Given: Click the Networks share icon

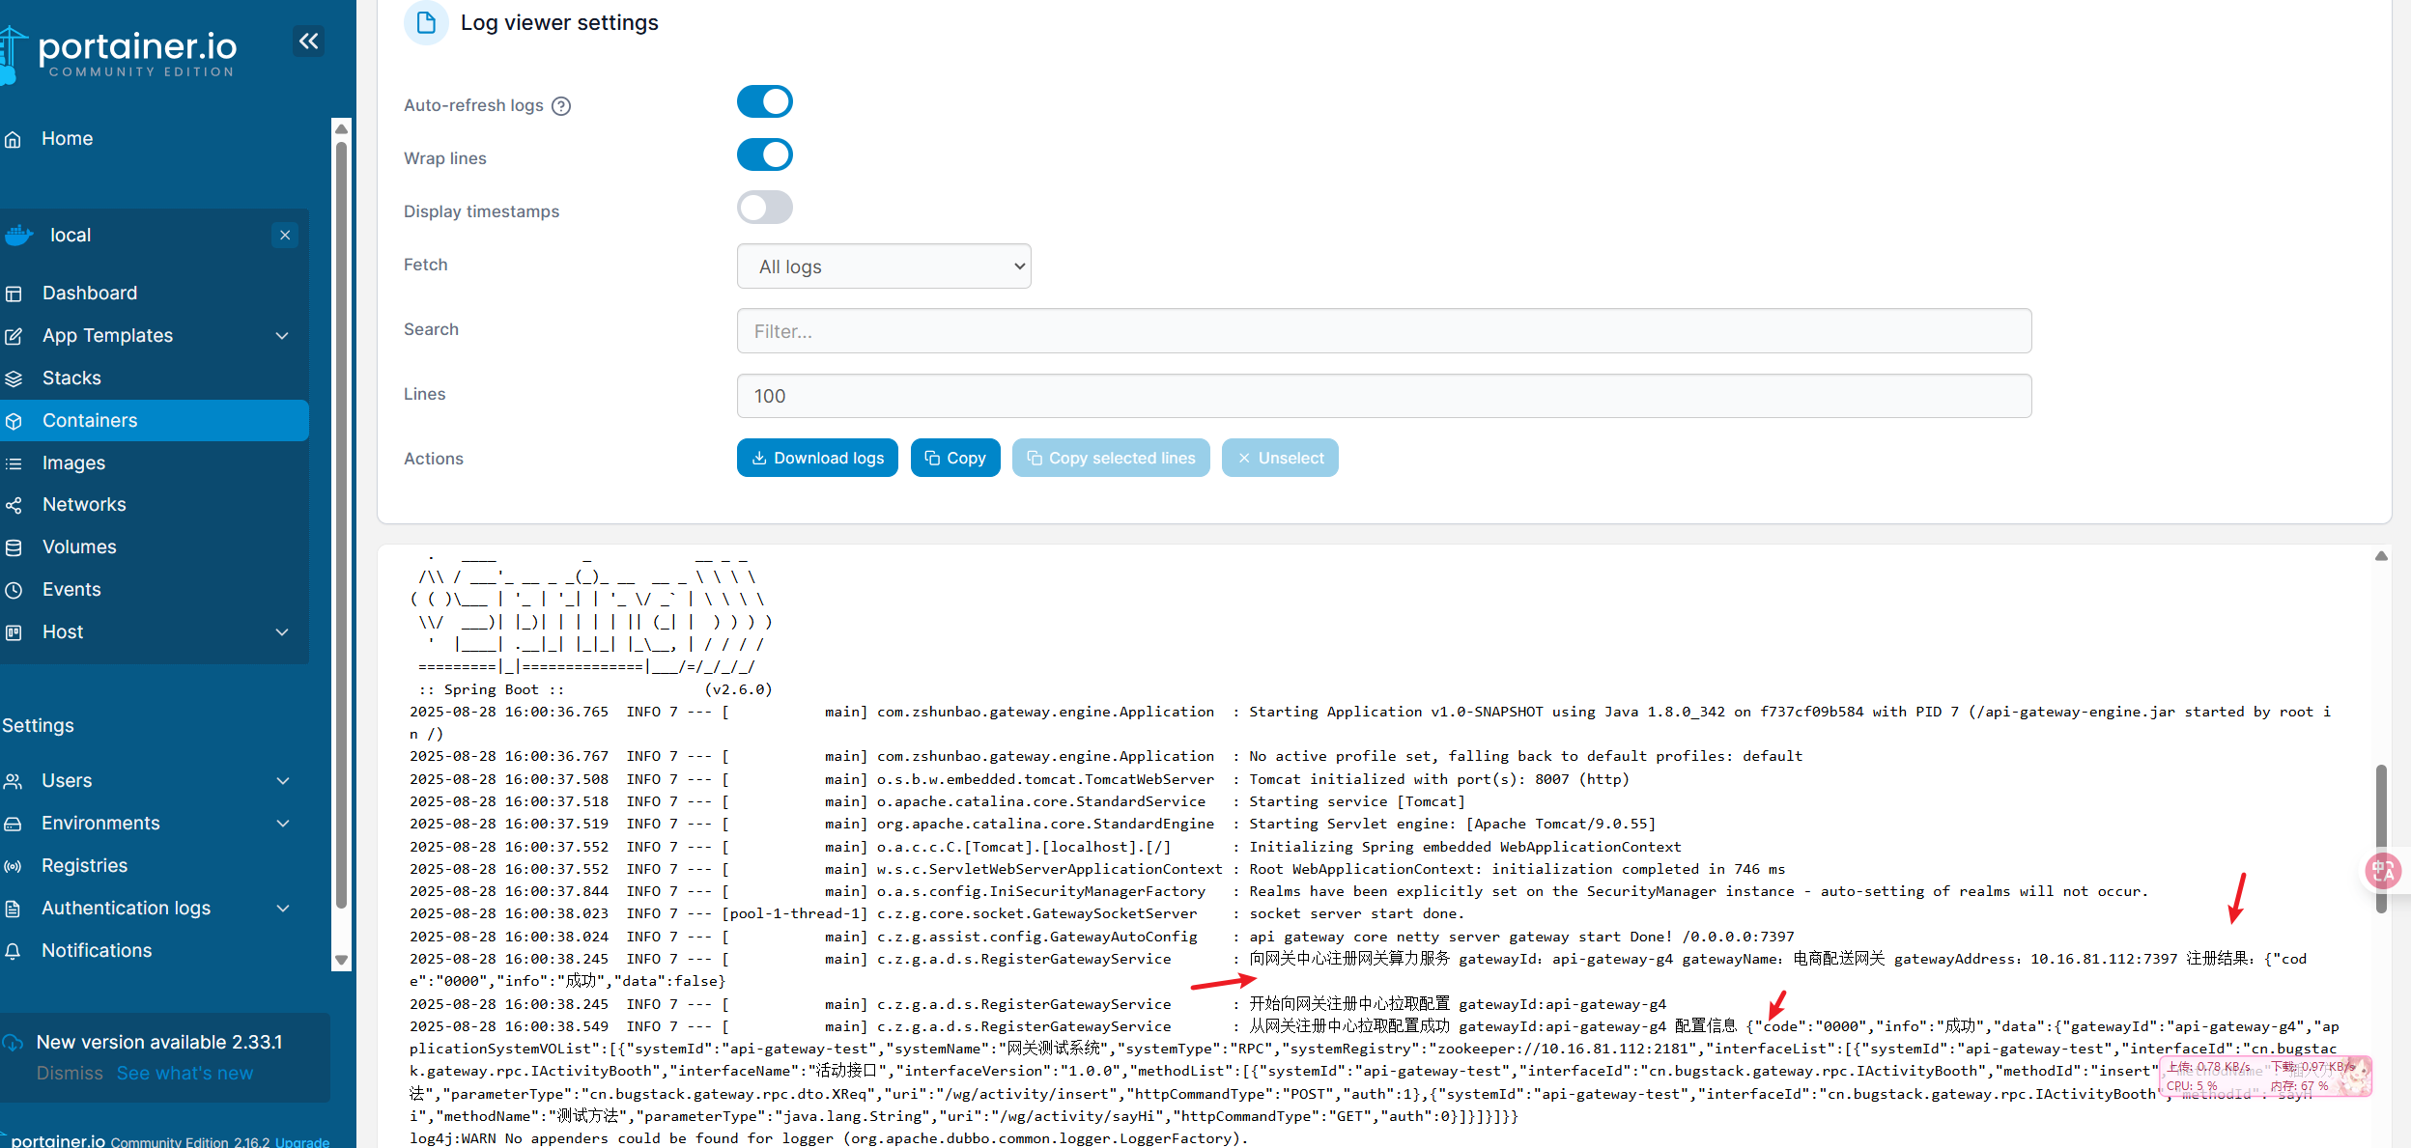Looking at the screenshot, I should point(14,505).
